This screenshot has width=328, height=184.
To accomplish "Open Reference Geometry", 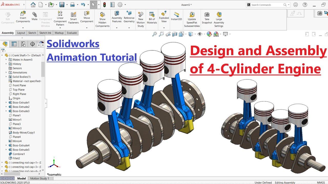I will point(129,17).
